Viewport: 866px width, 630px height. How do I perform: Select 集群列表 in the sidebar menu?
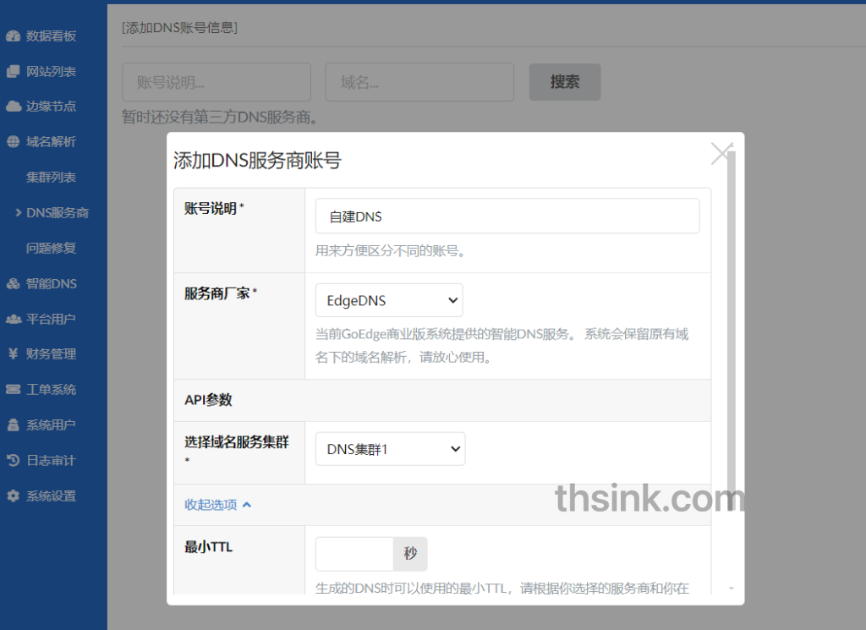point(49,177)
